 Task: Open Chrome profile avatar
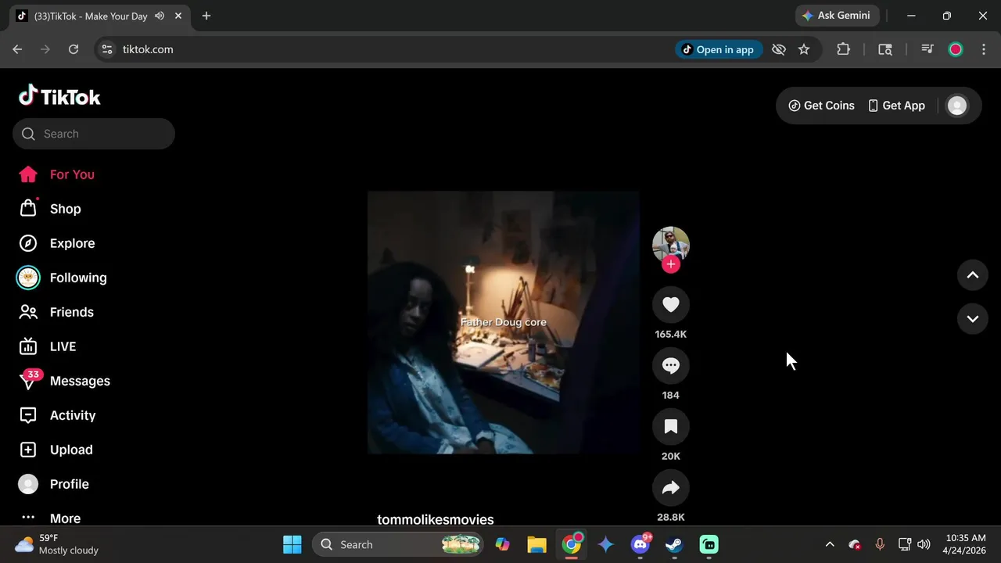[956, 49]
